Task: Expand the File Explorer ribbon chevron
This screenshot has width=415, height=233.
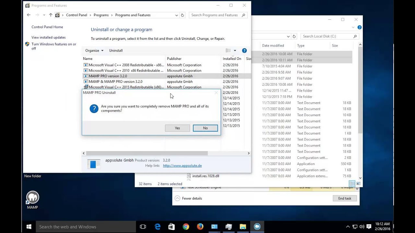Action: (x=353, y=28)
